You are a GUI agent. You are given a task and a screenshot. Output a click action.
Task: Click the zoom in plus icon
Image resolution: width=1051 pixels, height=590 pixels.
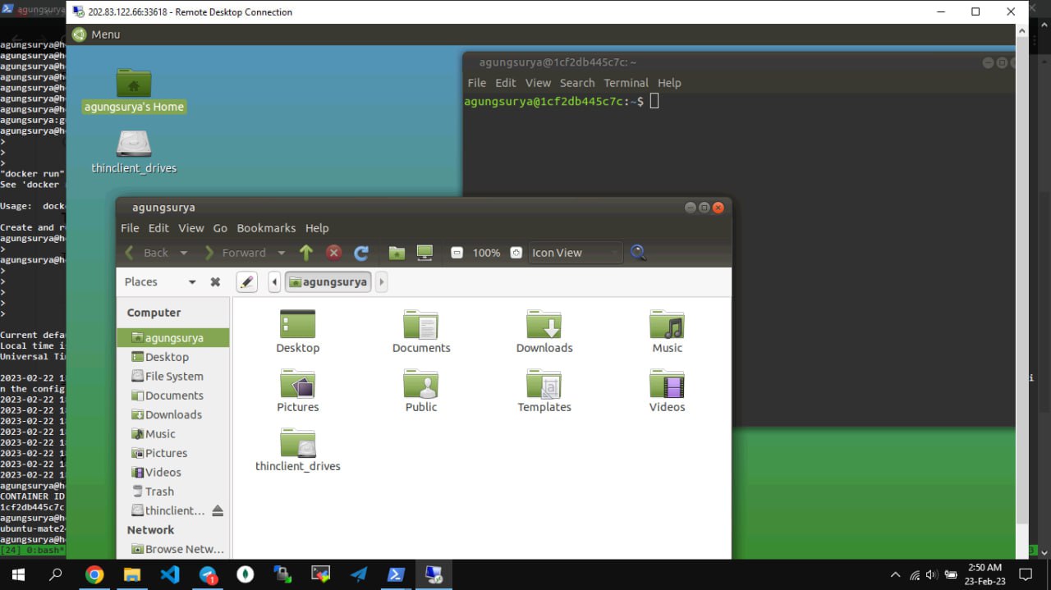tap(516, 253)
